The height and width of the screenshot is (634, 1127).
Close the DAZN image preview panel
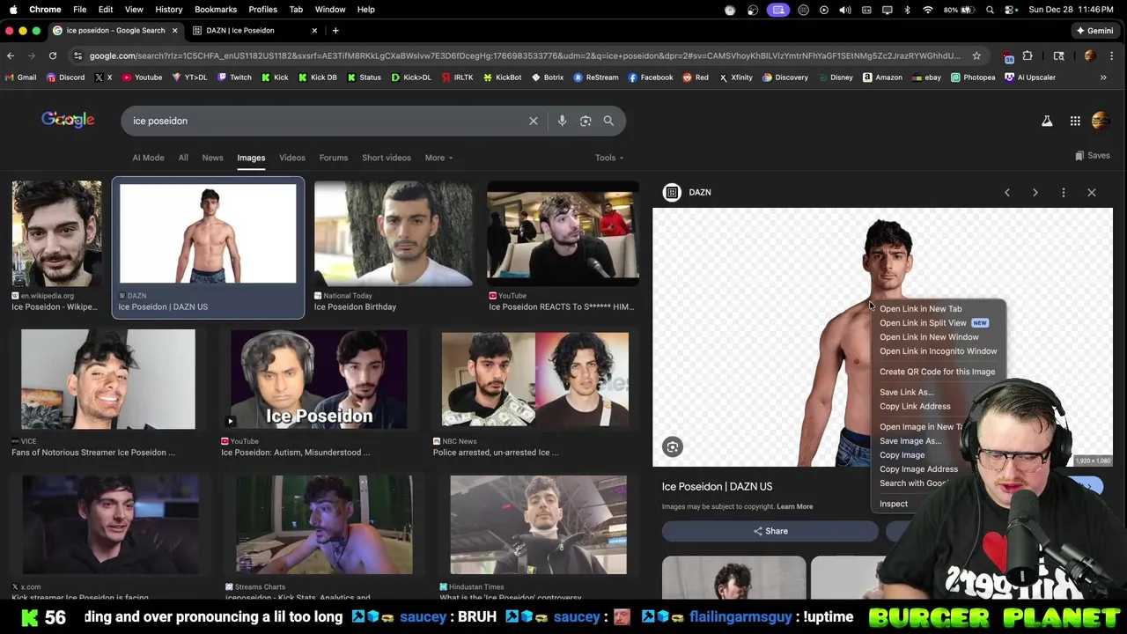(1092, 192)
